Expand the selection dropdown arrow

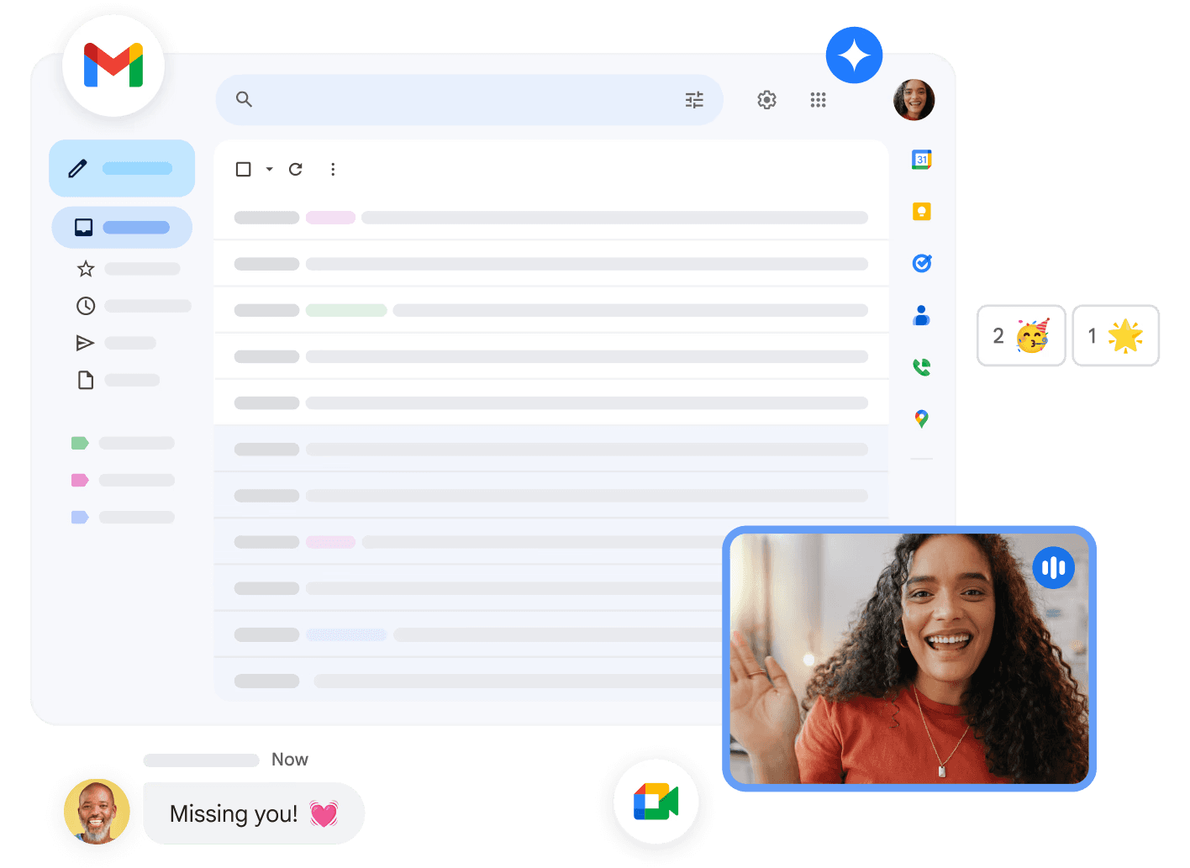pos(267,169)
